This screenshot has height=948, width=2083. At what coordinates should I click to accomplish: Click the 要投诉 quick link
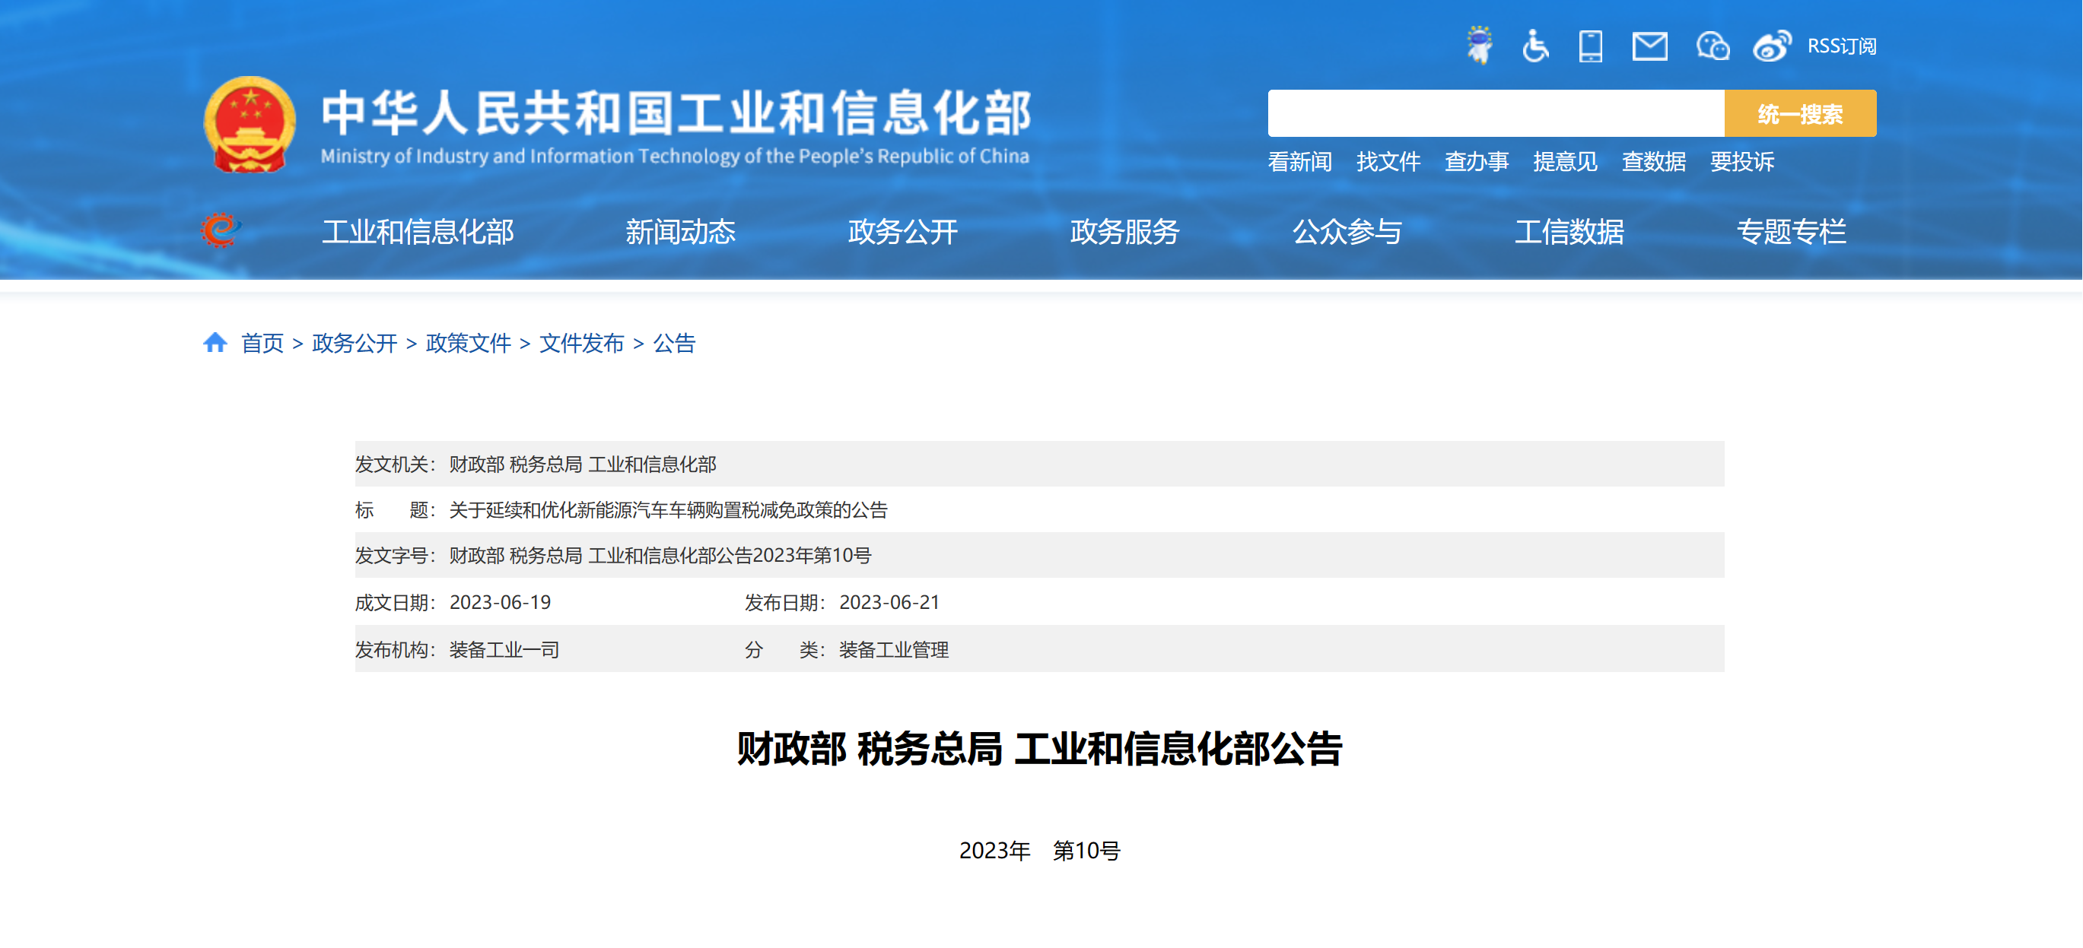tap(1741, 162)
